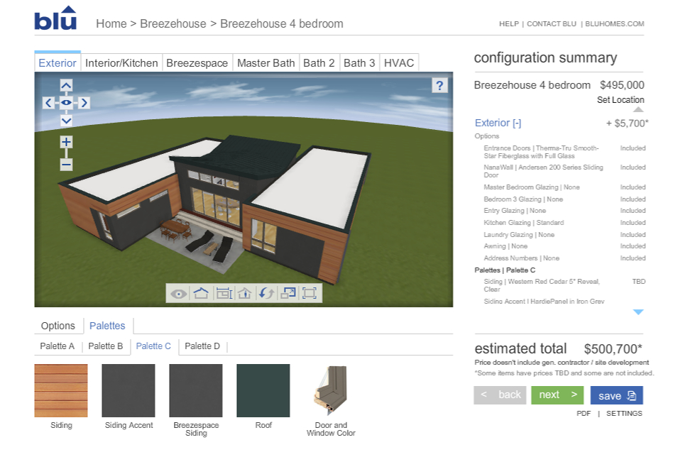Image resolution: width=678 pixels, height=457 pixels.
Task: Open the Options tab
Action: pyautogui.click(x=58, y=326)
